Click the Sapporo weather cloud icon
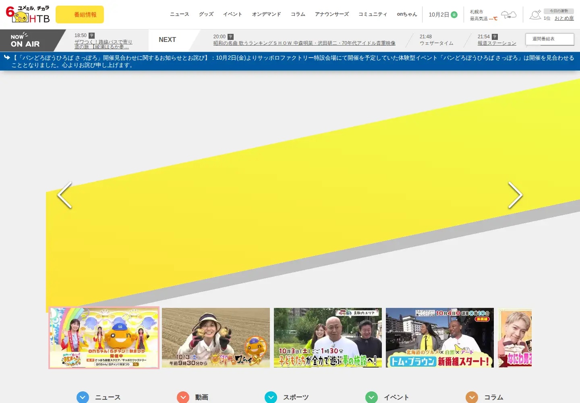The height and width of the screenshot is (403, 580). click(x=508, y=15)
